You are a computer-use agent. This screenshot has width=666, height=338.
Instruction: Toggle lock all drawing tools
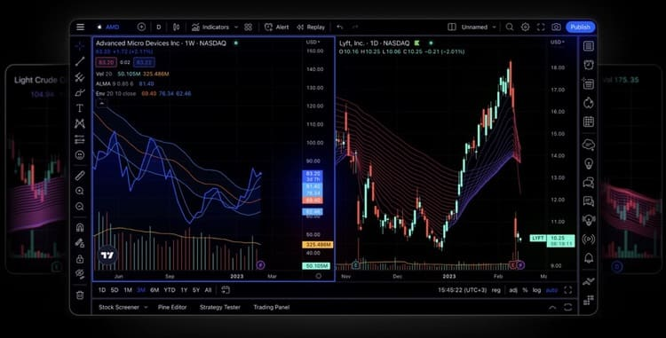coord(80,259)
